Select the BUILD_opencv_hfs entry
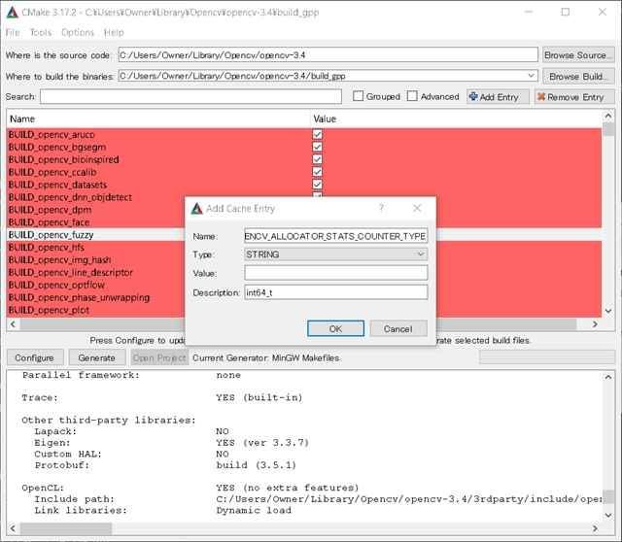 (x=47, y=248)
